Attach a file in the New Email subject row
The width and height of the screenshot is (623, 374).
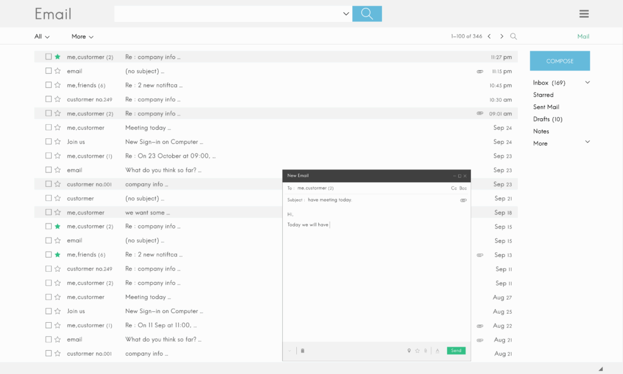click(463, 200)
